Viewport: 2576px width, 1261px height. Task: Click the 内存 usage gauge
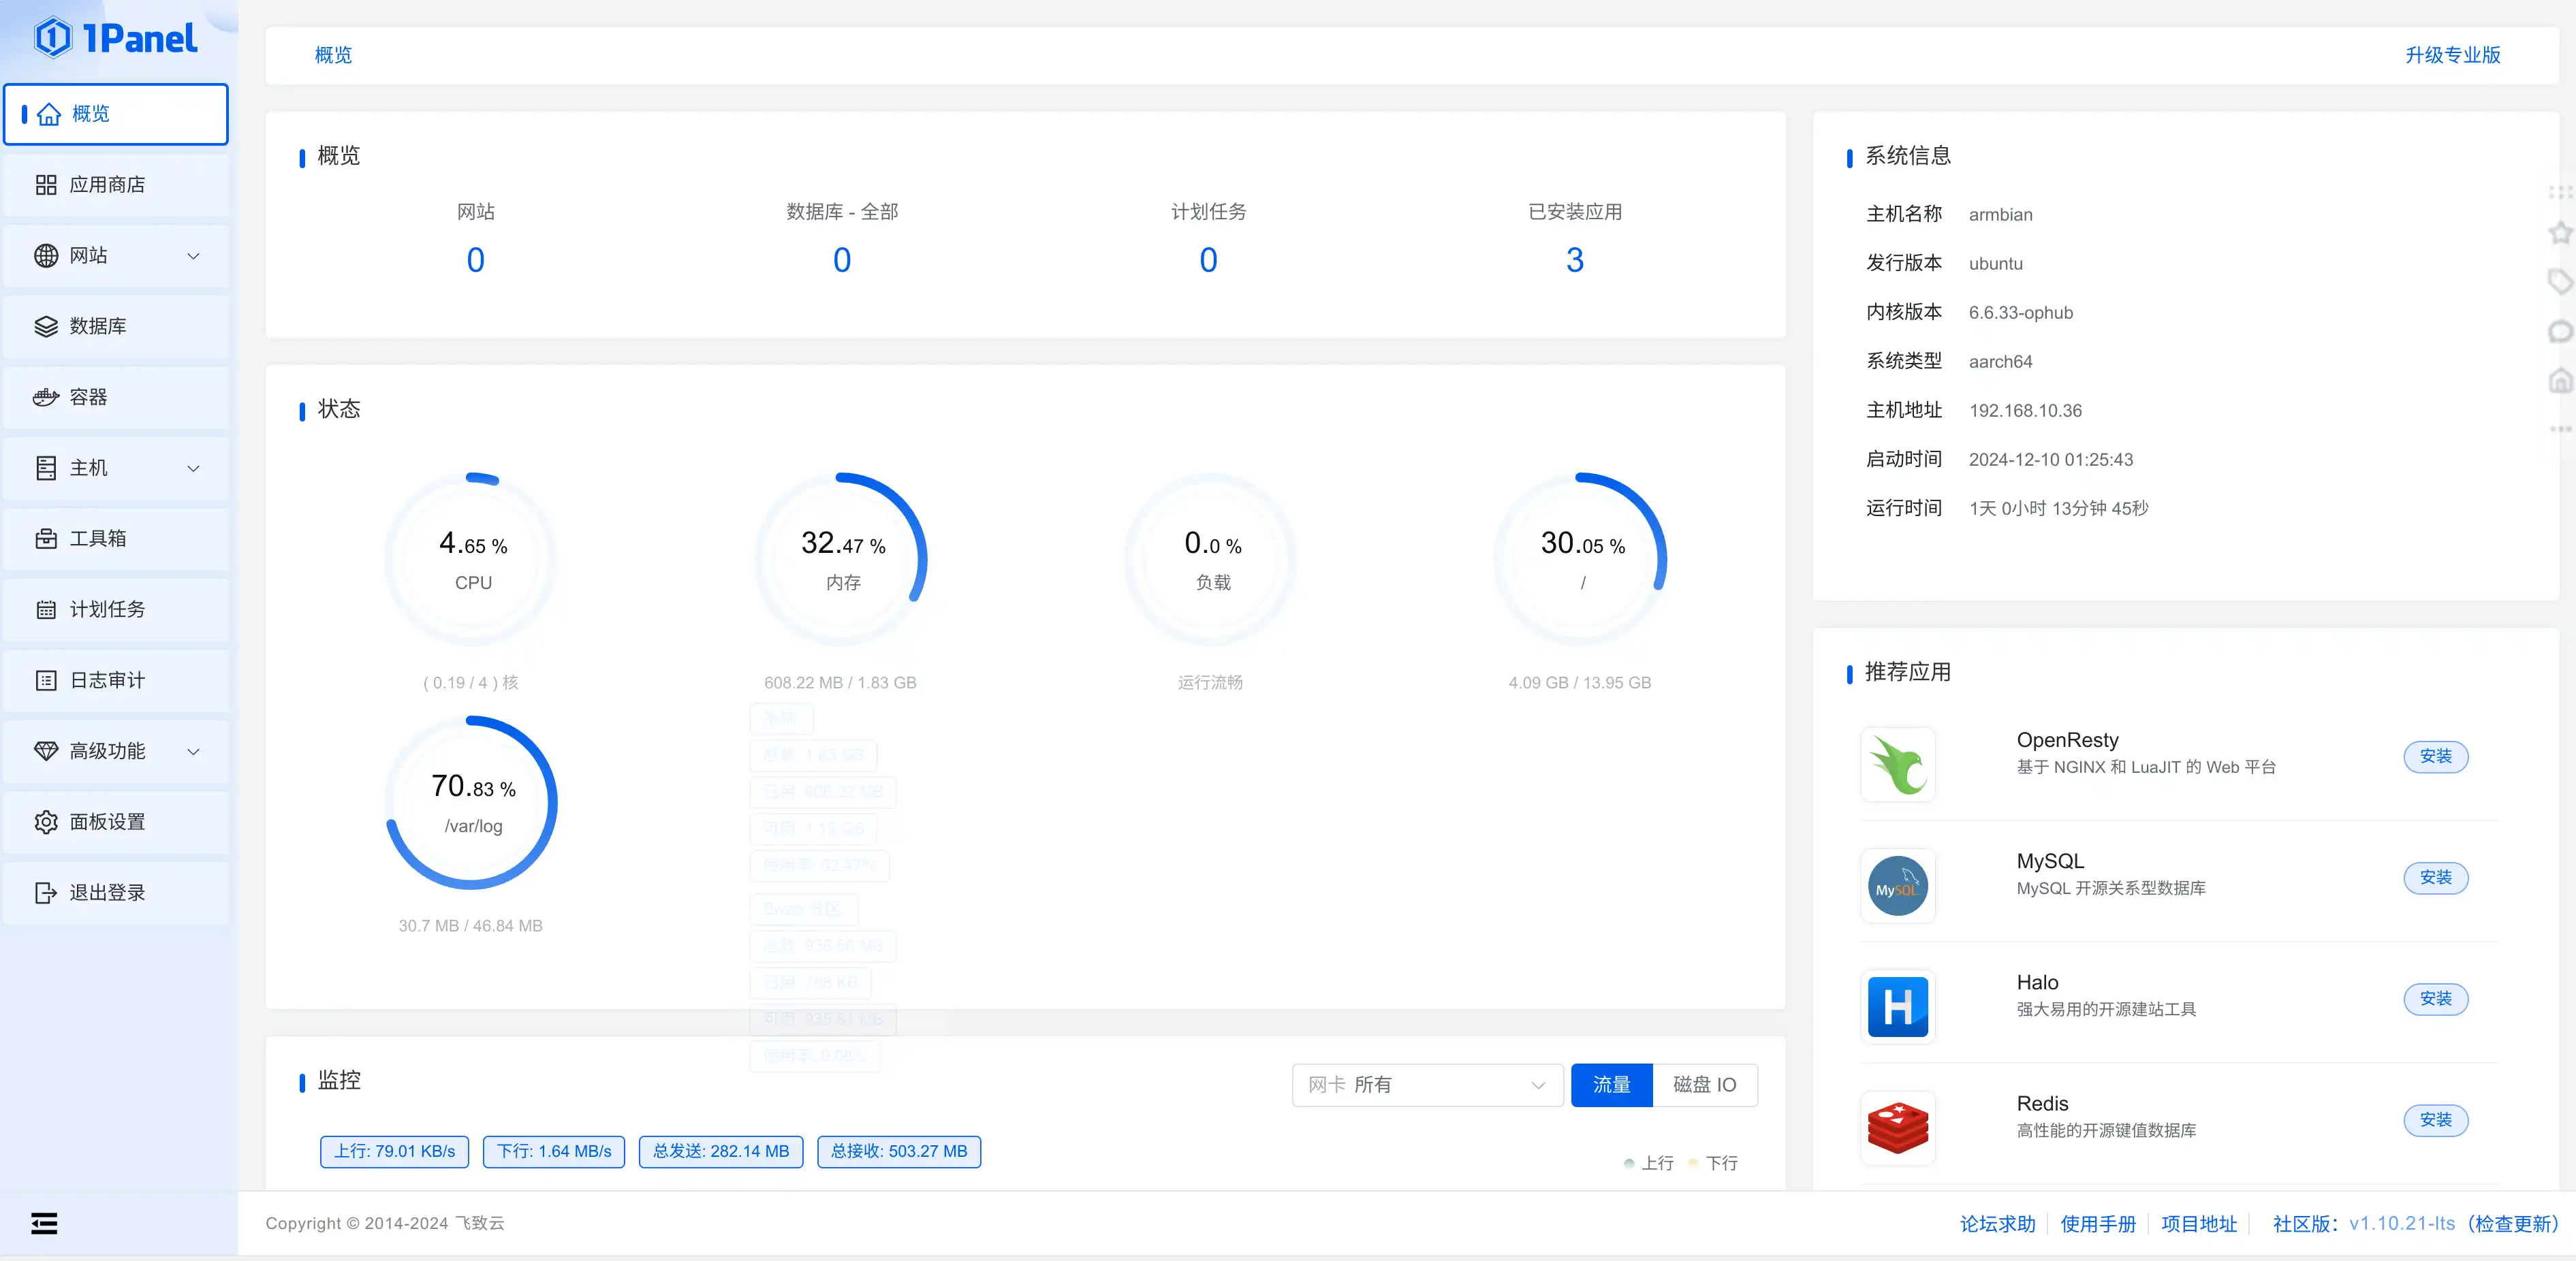(x=842, y=560)
